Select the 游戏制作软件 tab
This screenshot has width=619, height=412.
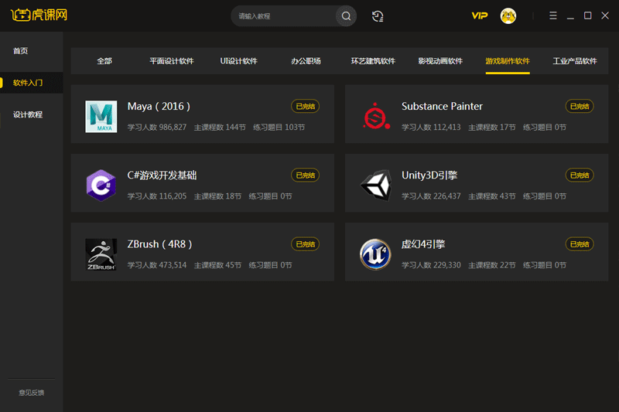[x=508, y=61]
